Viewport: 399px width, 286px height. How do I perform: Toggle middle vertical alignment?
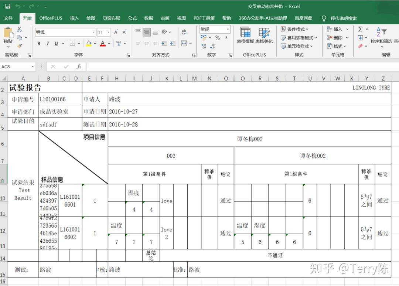147,32
